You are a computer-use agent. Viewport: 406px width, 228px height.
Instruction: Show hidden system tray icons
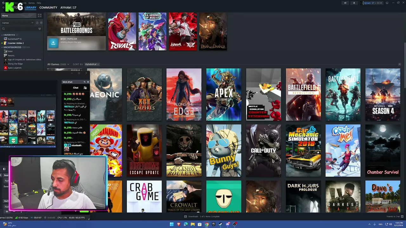coord(369,224)
